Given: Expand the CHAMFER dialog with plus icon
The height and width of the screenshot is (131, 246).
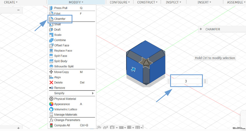Looking at the screenshot, I should tap(201, 29).
